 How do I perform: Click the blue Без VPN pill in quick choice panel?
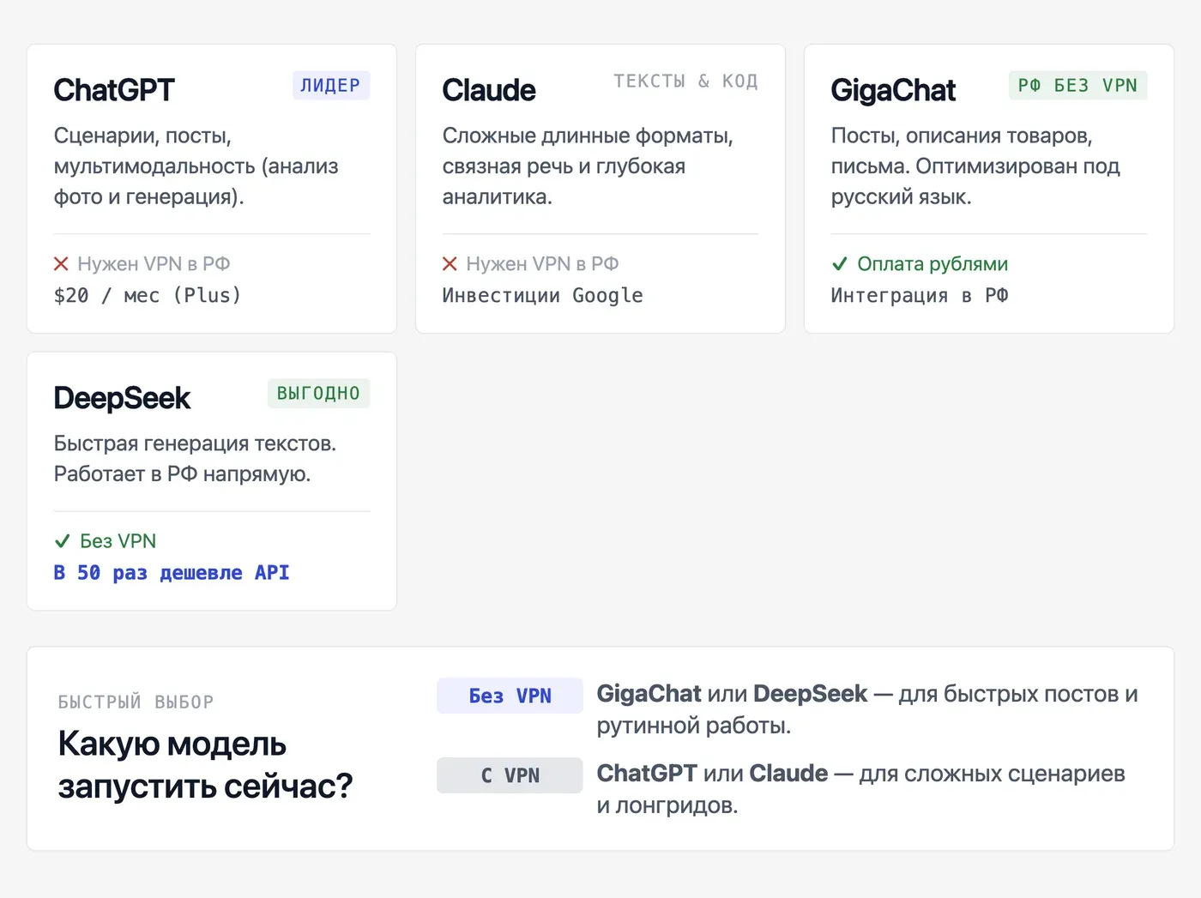(510, 696)
